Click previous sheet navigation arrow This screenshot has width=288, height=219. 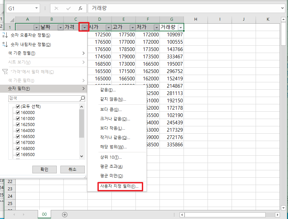14,214
